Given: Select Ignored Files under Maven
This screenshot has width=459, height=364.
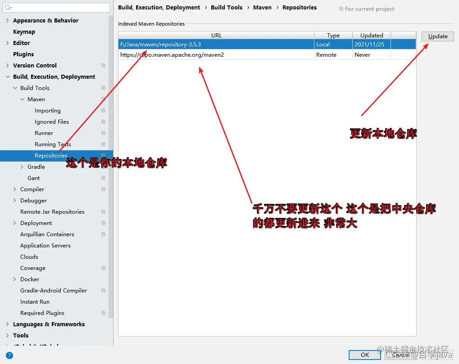Looking at the screenshot, I should click(52, 121).
